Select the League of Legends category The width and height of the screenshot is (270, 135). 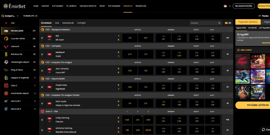(19, 78)
